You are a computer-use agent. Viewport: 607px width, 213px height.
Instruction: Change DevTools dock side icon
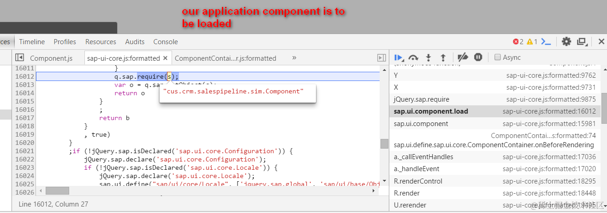coord(582,41)
